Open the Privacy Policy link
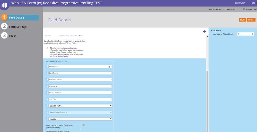257x132 pixels. pyautogui.click(x=71, y=43)
